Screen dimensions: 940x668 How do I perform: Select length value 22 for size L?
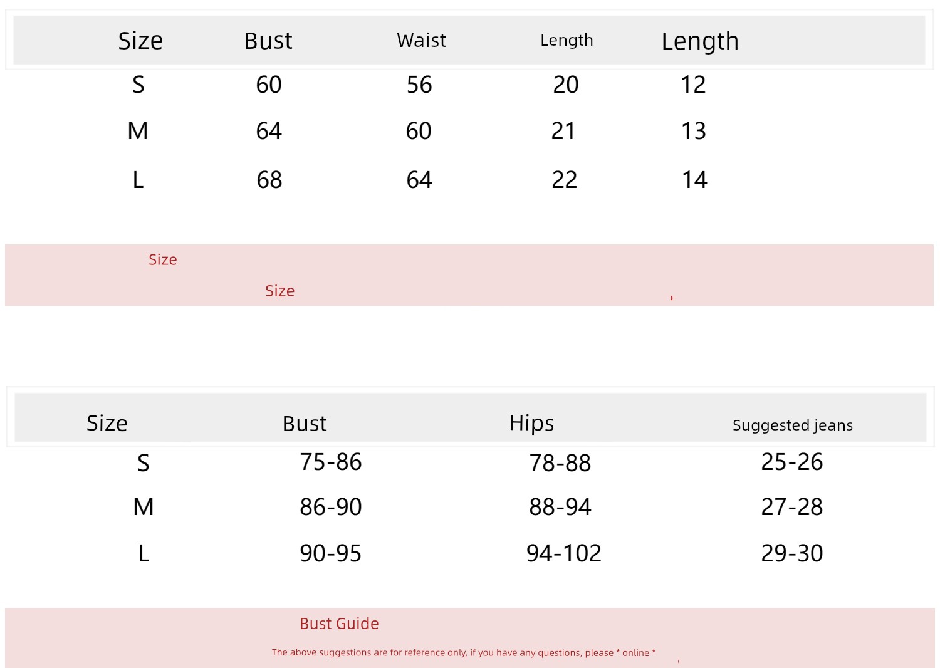coord(564,180)
